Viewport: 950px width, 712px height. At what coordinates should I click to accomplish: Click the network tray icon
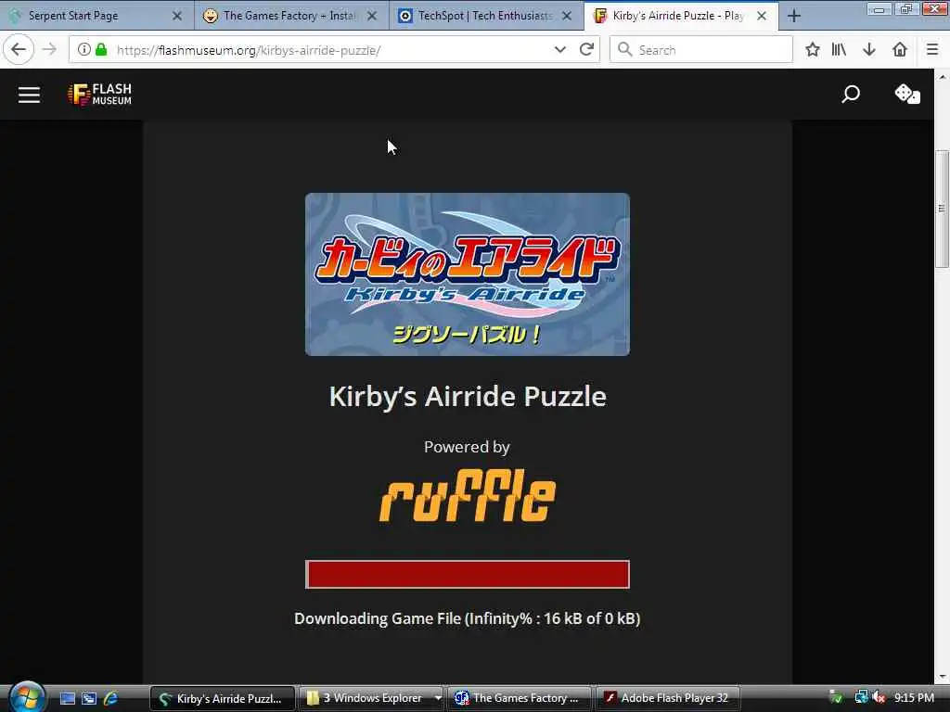coord(861,697)
